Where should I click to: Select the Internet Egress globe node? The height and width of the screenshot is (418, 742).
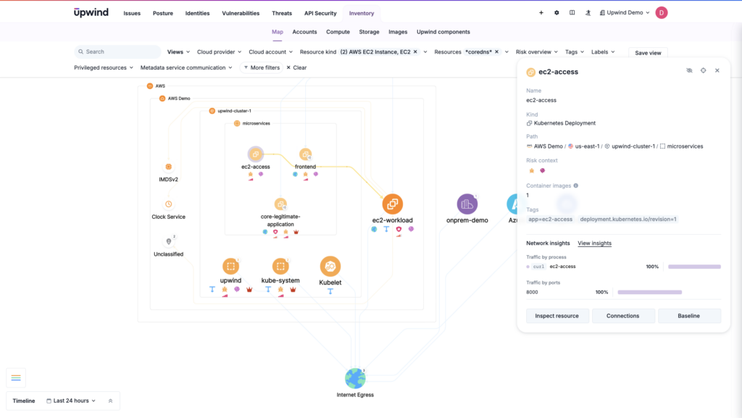(355, 377)
